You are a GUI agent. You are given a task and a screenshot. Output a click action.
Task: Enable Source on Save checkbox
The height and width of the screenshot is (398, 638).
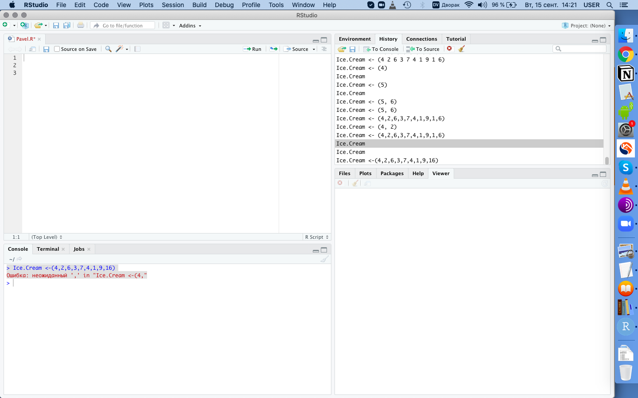pyautogui.click(x=57, y=49)
